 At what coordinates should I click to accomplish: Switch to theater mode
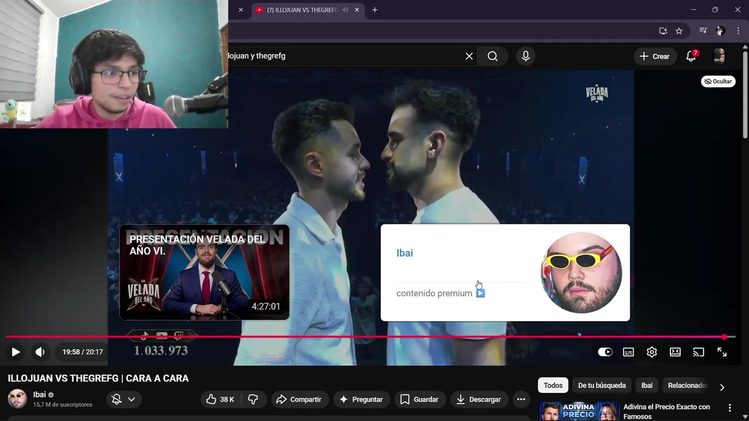pyautogui.click(x=675, y=352)
